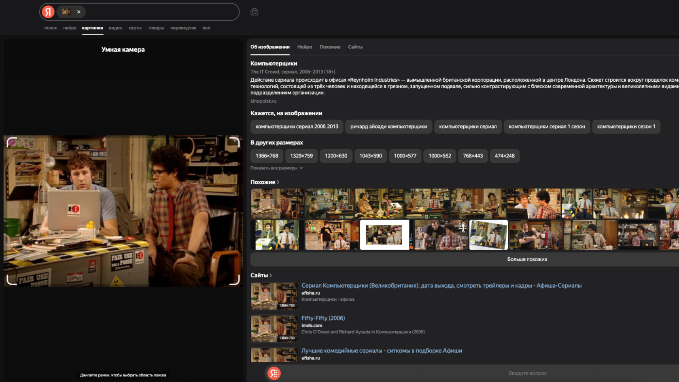Open the uploaded image thumbnail chip
Viewport: 679px width, 382px height.
click(66, 12)
